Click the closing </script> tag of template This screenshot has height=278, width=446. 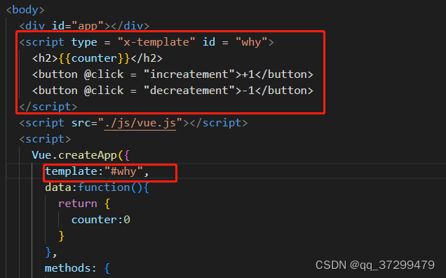(x=48, y=107)
